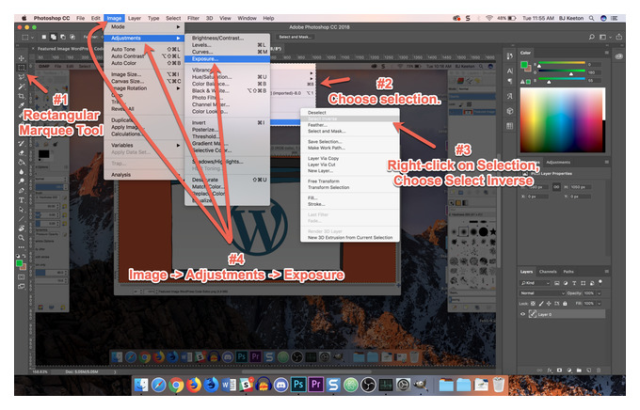The height and width of the screenshot is (410, 640).
Task: Open the workspace switcher dropdown
Action: click(604, 37)
